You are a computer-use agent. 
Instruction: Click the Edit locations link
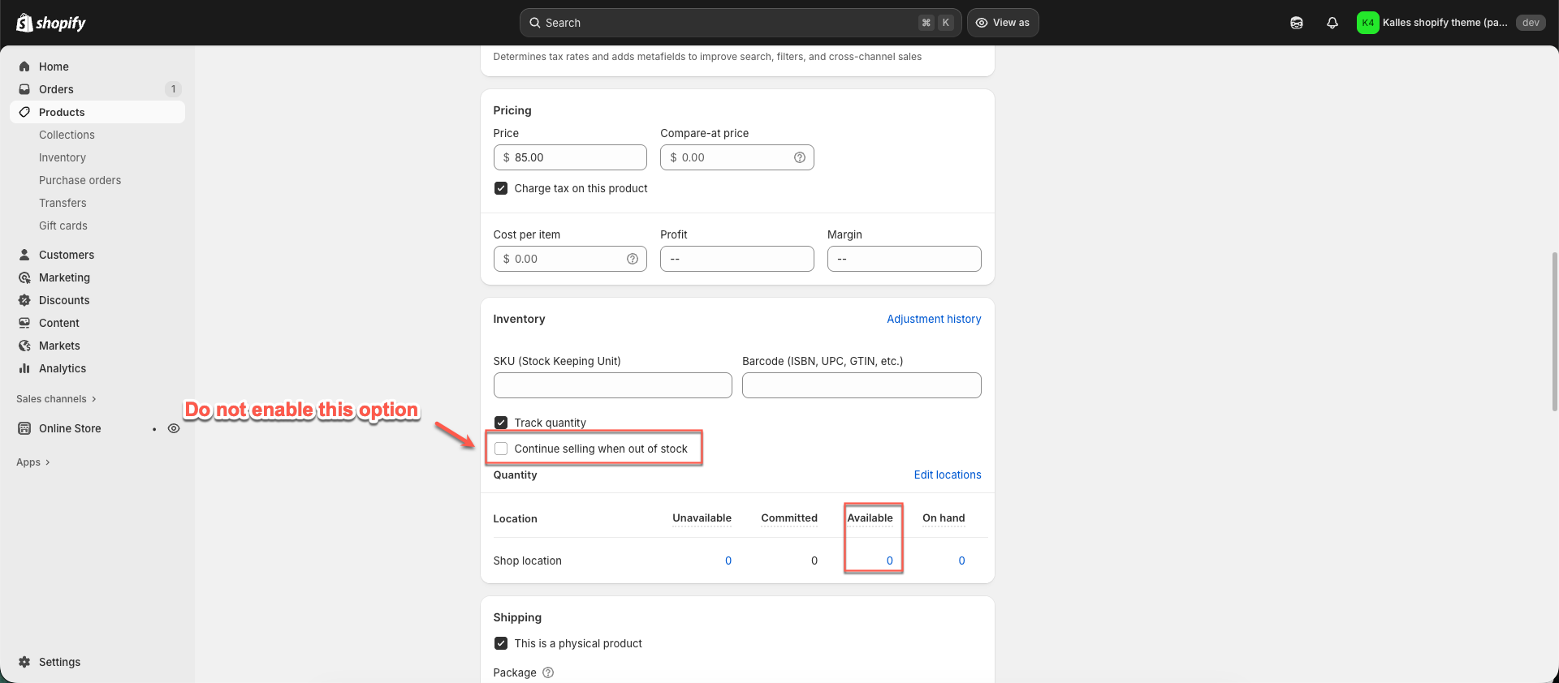tap(947, 475)
